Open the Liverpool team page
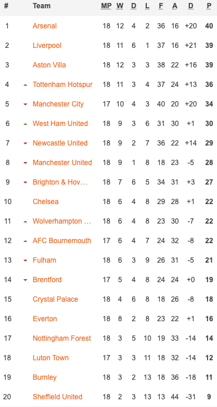The image size is (217, 407). coord(47,46)
